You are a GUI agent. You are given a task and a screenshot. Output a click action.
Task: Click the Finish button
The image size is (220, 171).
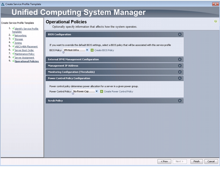click(x=197, y=161)
